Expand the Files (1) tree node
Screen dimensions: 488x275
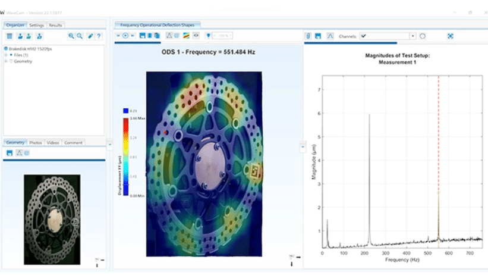[6, 55]
